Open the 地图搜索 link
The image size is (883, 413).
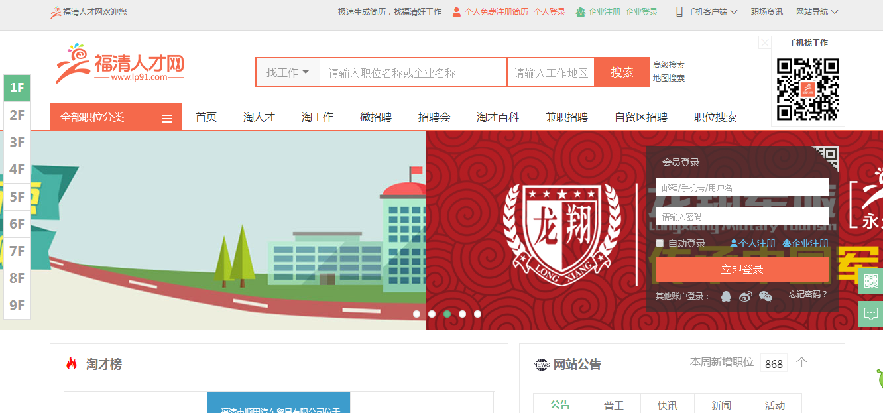click(x=669, y=78)
